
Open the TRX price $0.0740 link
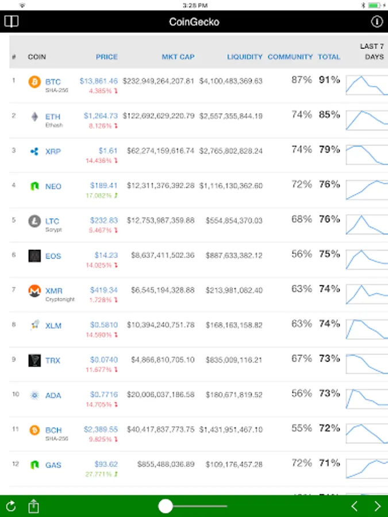(x=103, y=360)
